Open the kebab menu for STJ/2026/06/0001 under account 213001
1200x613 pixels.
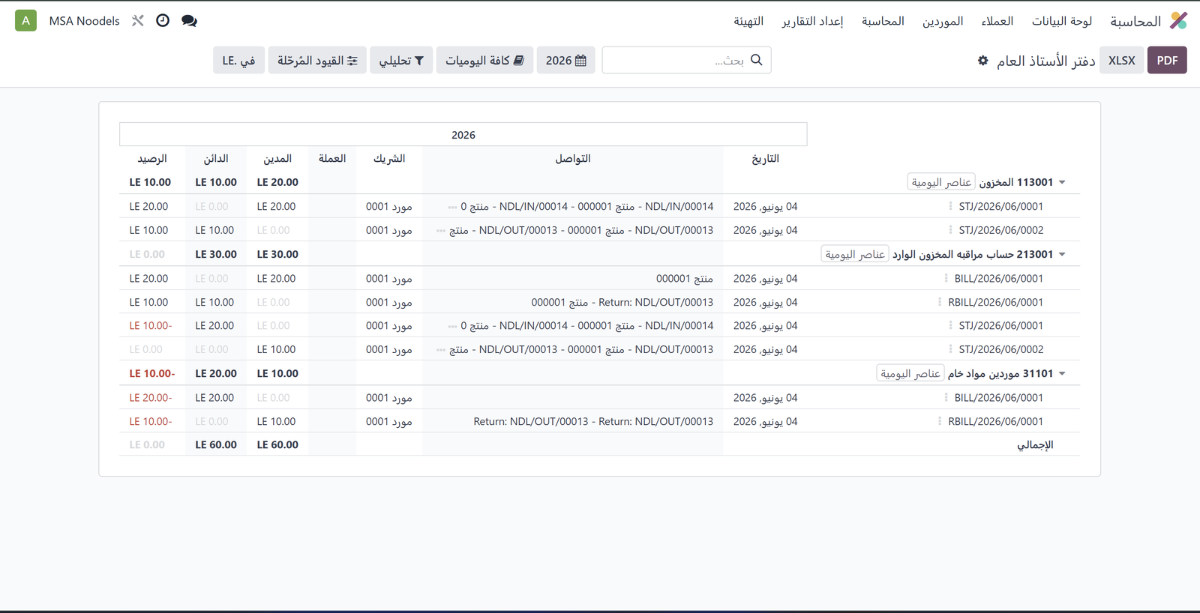(950, 325)
